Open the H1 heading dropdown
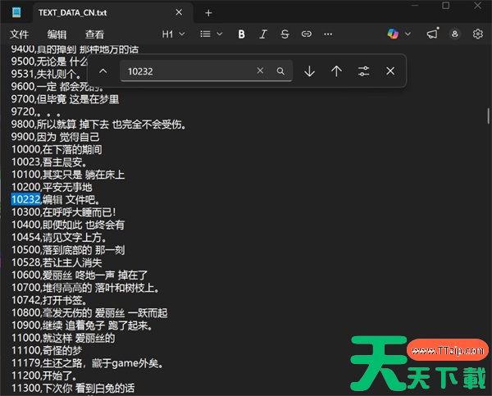This screenshot has width=492, height=396. (173, 34)
